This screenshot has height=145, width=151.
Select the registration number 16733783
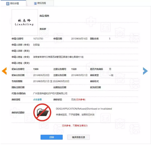point(38,39)
